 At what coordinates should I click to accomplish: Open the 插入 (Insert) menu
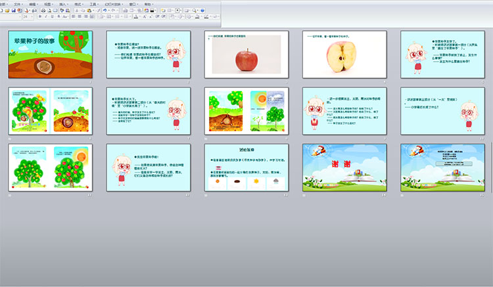[64, 5]
